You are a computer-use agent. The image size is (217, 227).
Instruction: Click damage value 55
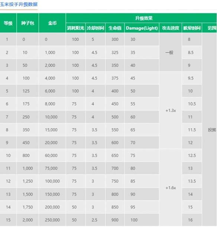pyautogui.click(x=133, y=104)
